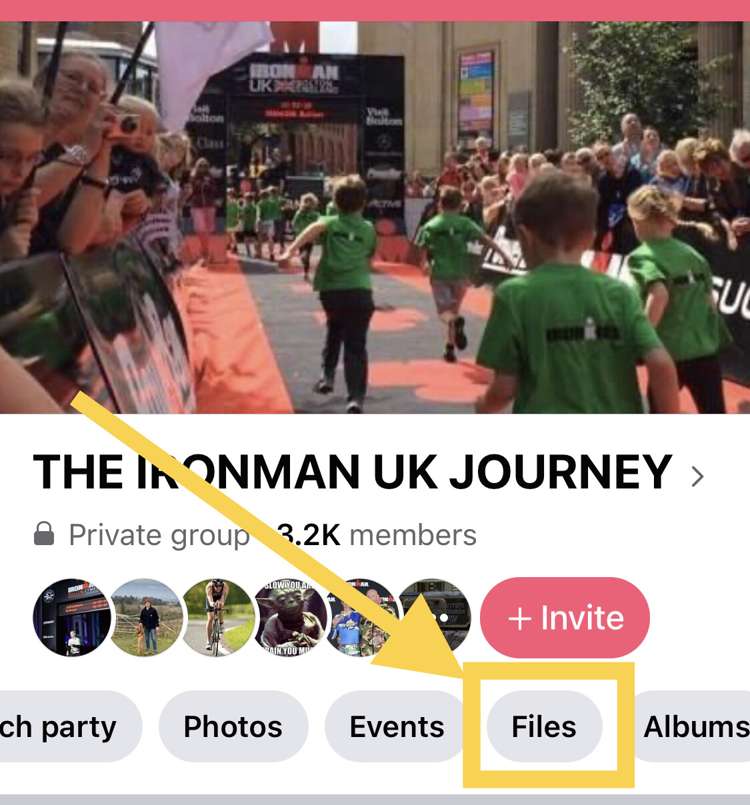
Task: Open THE IRONMAN UK JOURNEY group title
Action: tap(353, 472)
